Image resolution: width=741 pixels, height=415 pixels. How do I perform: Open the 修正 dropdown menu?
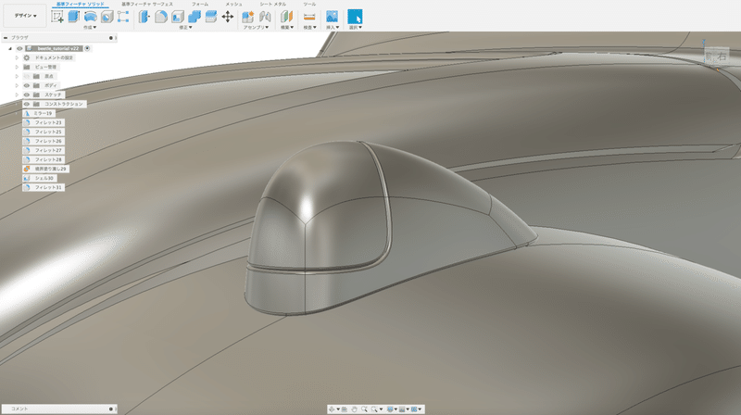pos(185,28)
